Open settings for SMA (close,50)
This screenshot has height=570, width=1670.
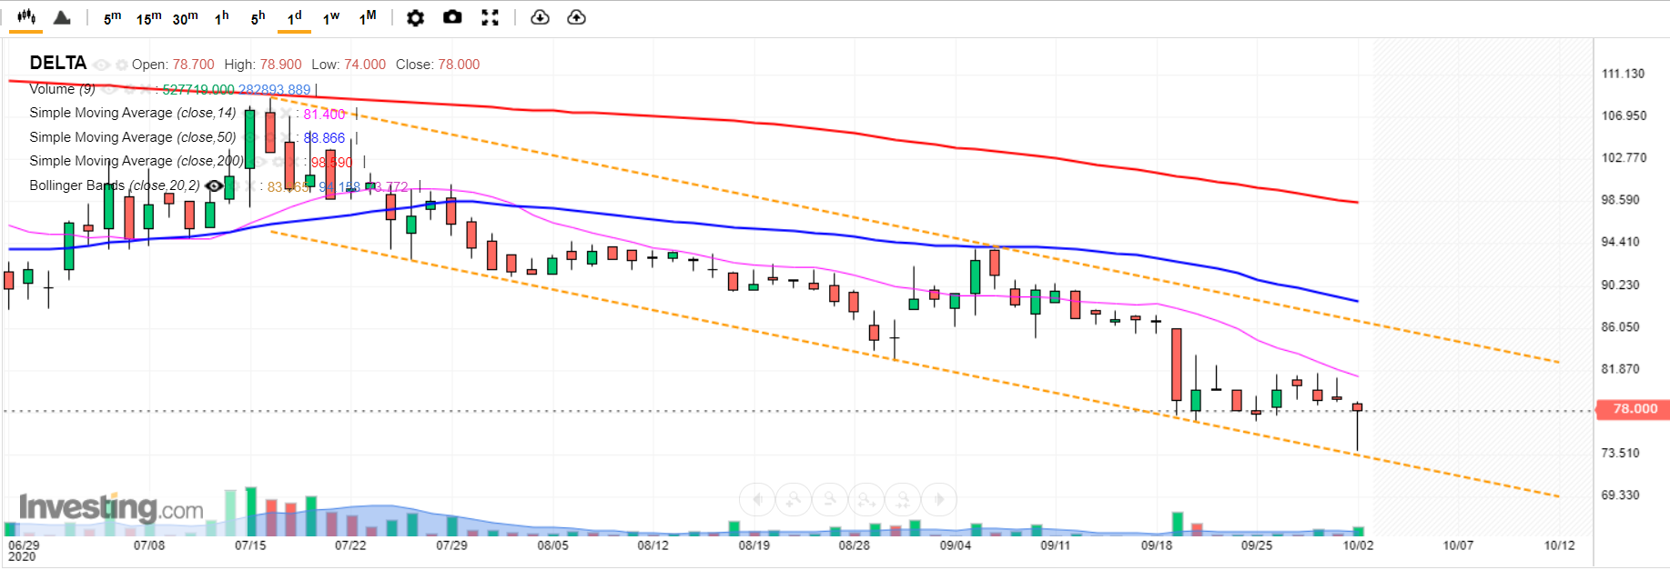point(269,137)
